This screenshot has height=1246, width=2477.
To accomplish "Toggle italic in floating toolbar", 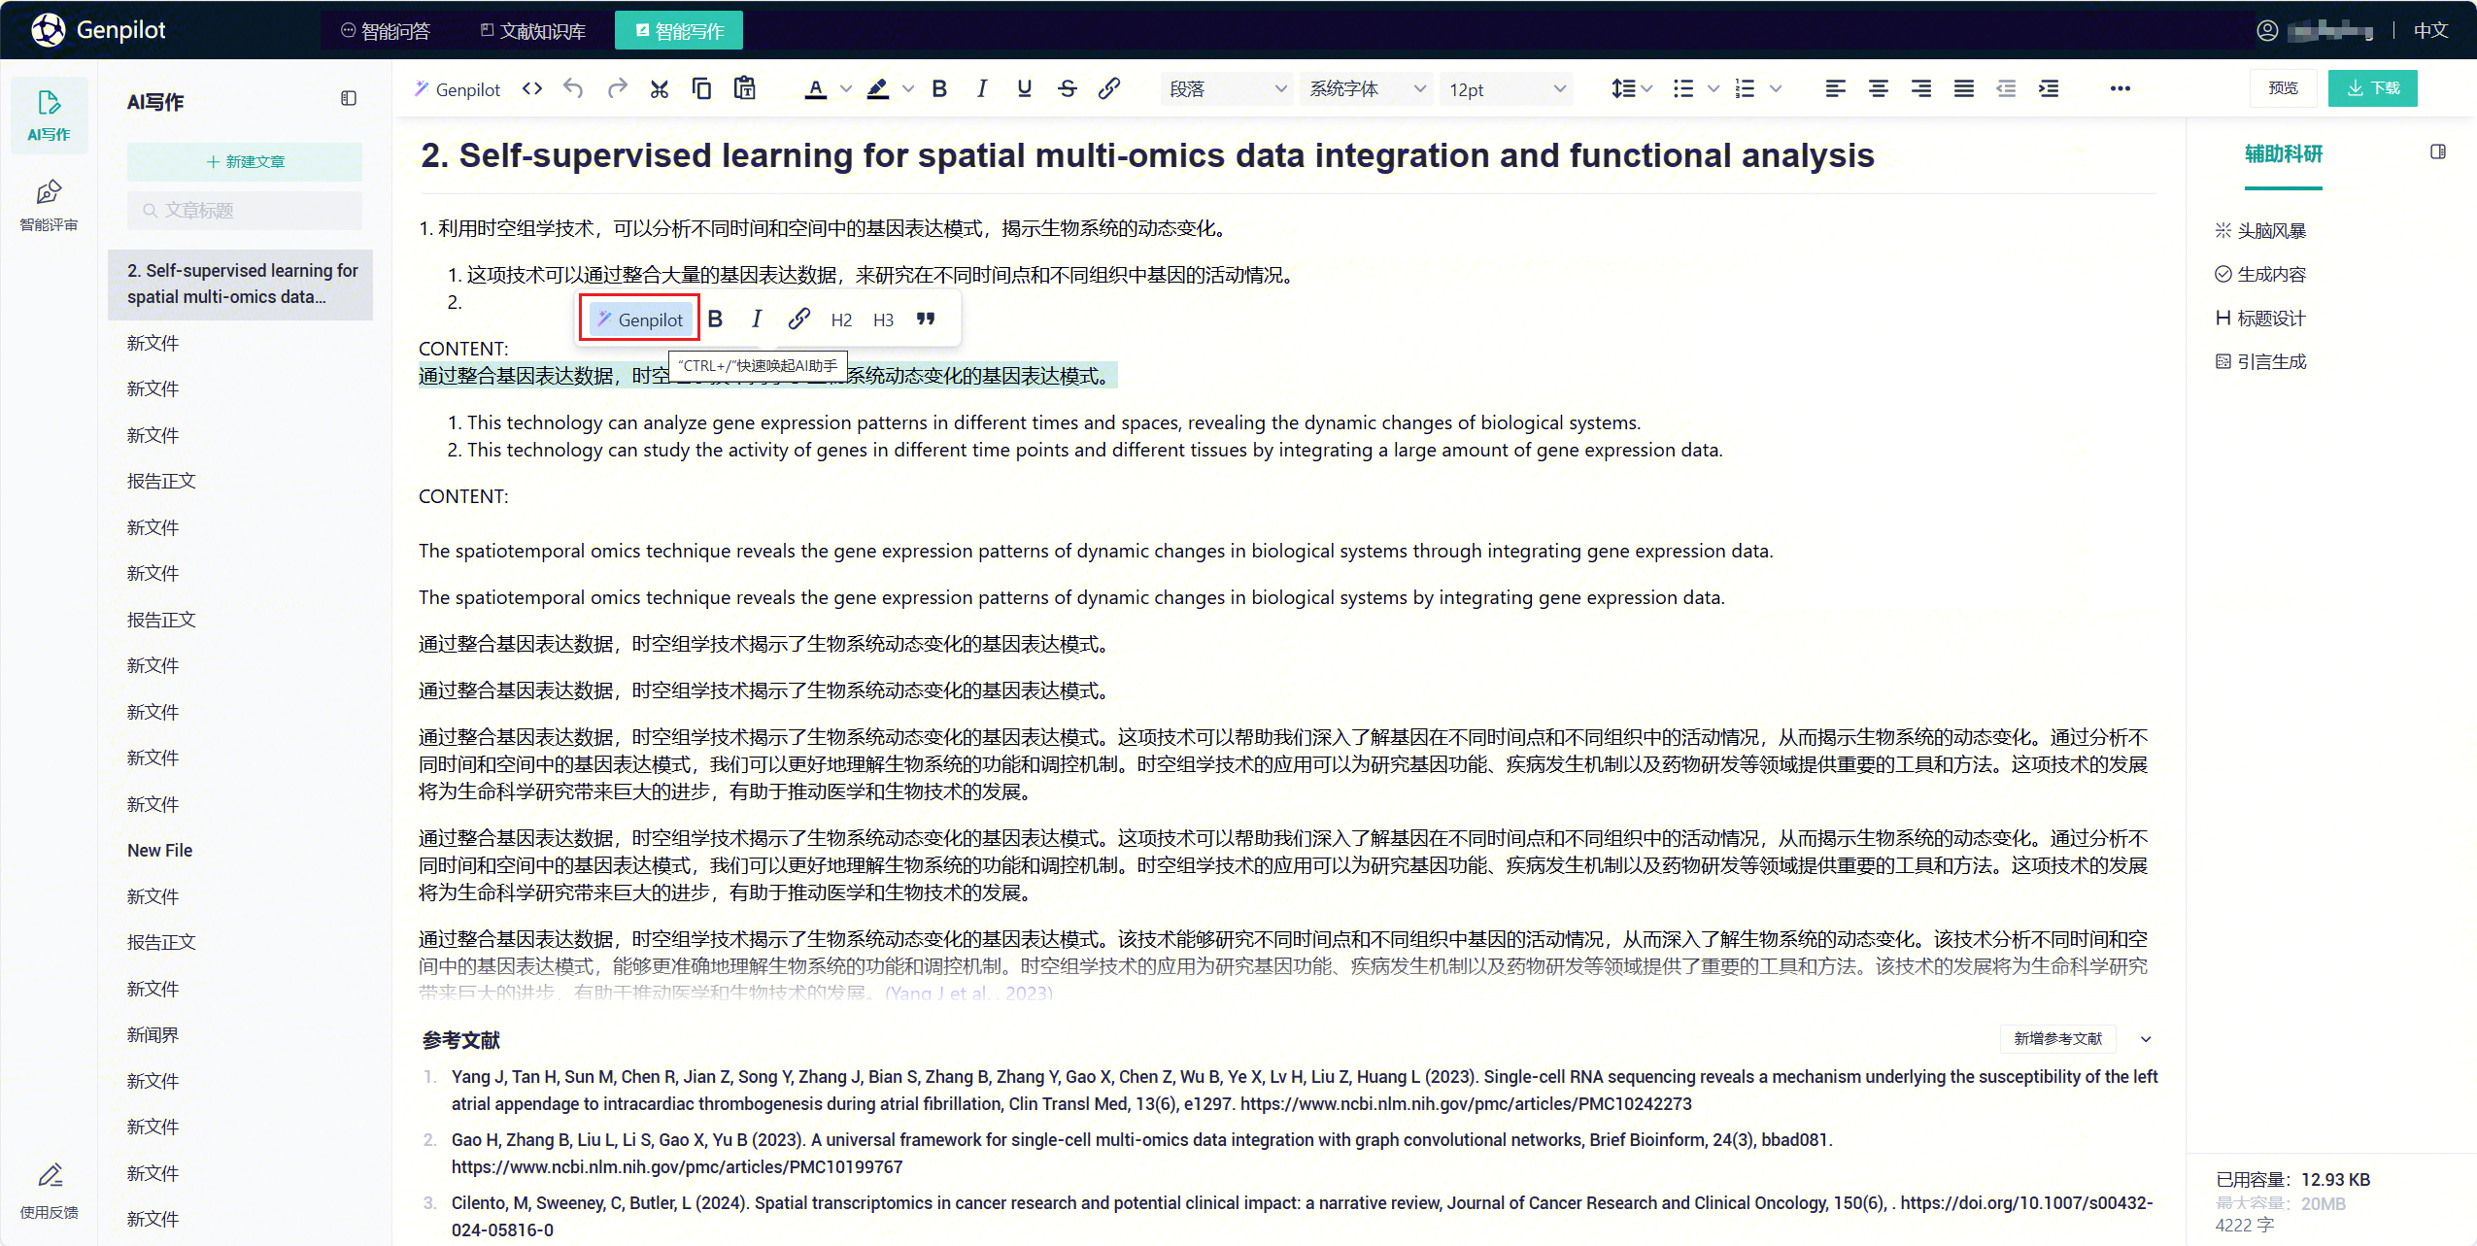I will pos(757,320).
